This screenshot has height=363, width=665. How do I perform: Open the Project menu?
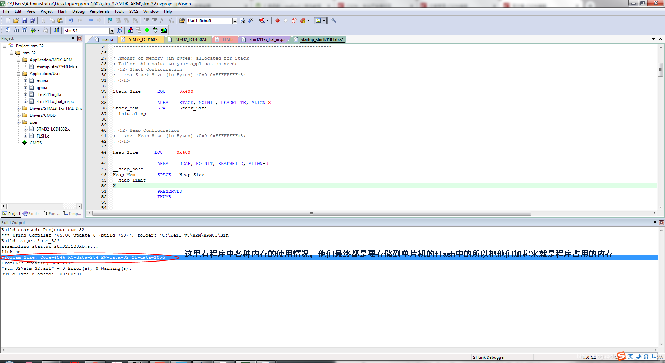click(x=46, y=11)
